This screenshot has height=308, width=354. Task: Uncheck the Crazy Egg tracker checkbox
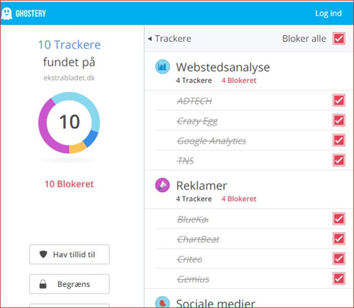tap(339, 120)
